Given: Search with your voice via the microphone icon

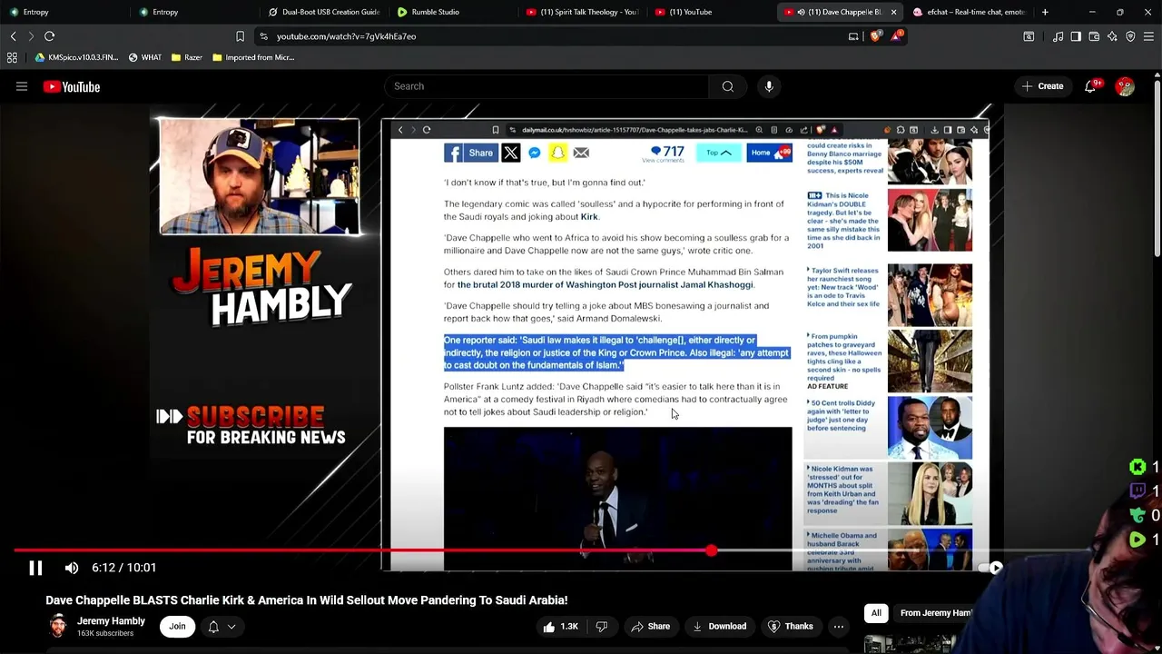Looking at the screenshot, I should pos(769,86).
